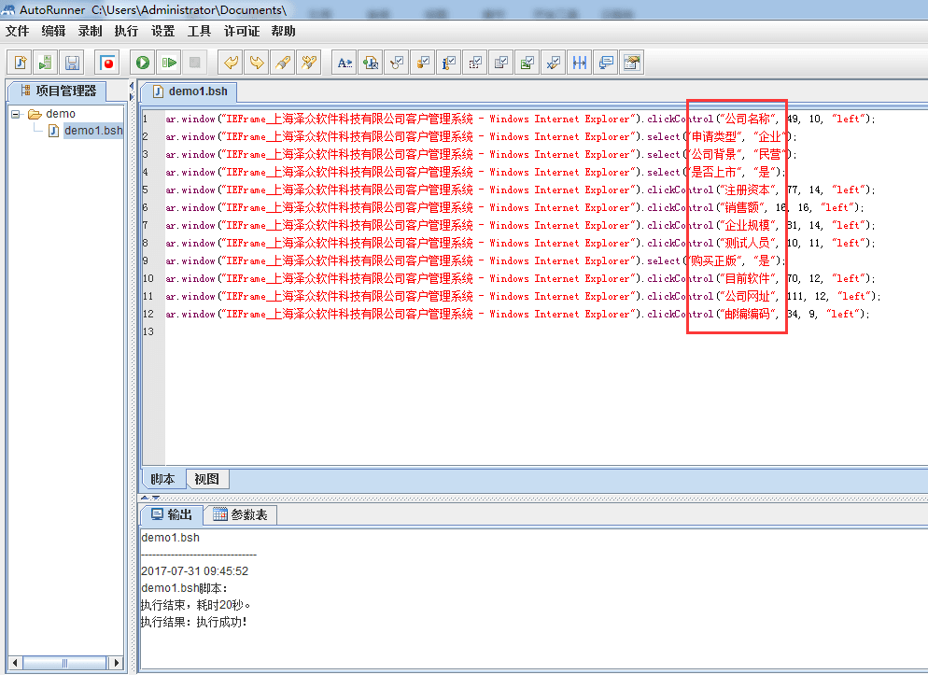
Task: Collapse the demo project tree node
Action: 16,114
